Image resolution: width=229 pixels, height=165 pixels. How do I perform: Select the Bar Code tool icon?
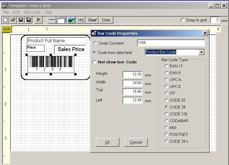pos(81,20)
